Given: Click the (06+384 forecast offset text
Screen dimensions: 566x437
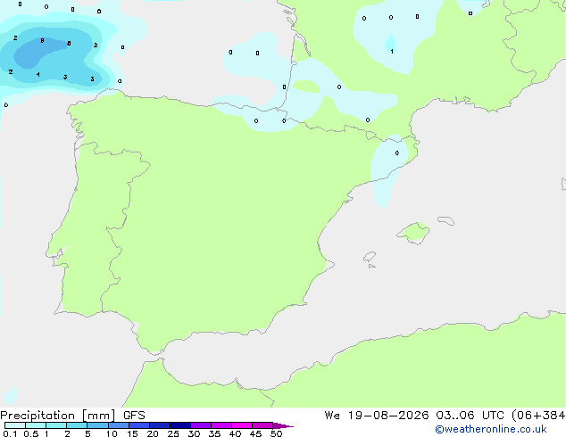Looking at the screenshot, I should tap(538, 416).
